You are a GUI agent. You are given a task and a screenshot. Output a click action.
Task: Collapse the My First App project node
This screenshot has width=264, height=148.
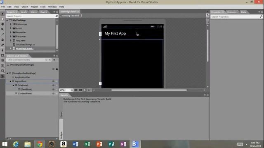7,20
